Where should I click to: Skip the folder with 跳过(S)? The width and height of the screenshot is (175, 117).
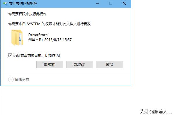80,64
